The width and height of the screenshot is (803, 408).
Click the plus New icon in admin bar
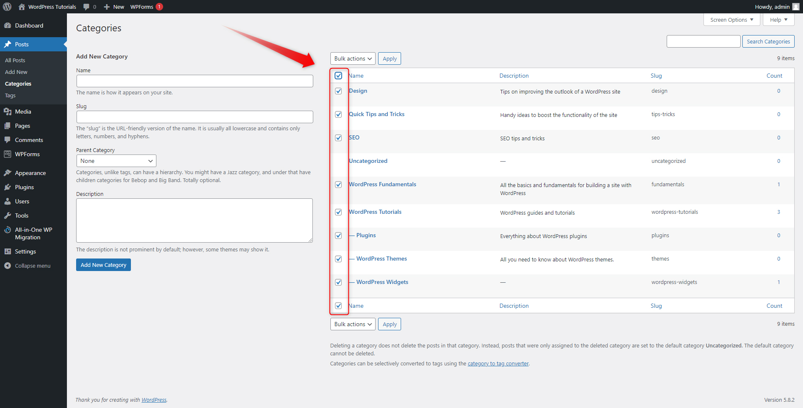click(107, 7)
